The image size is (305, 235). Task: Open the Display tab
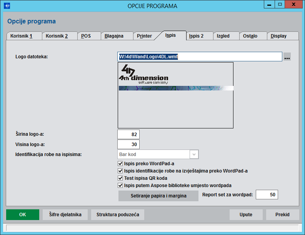[x=283, y=36]
